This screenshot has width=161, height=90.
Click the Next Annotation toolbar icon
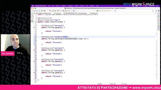coord(100,11)
